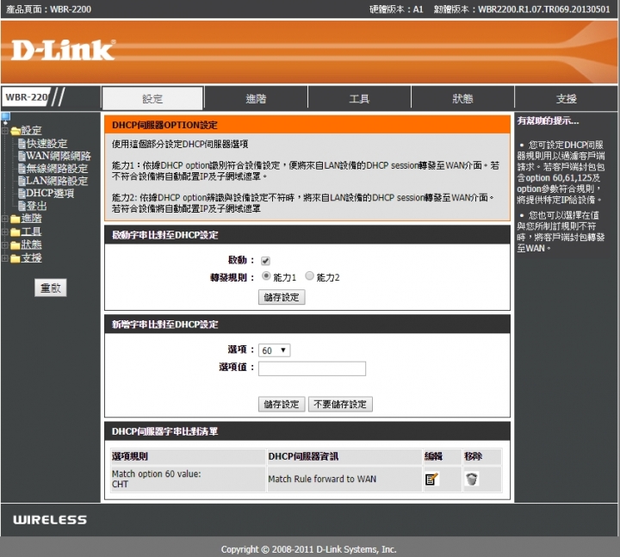This screenshot has height=557, width=620.
Task: Switch to the 支援 top tab
Action: point(567,98)
